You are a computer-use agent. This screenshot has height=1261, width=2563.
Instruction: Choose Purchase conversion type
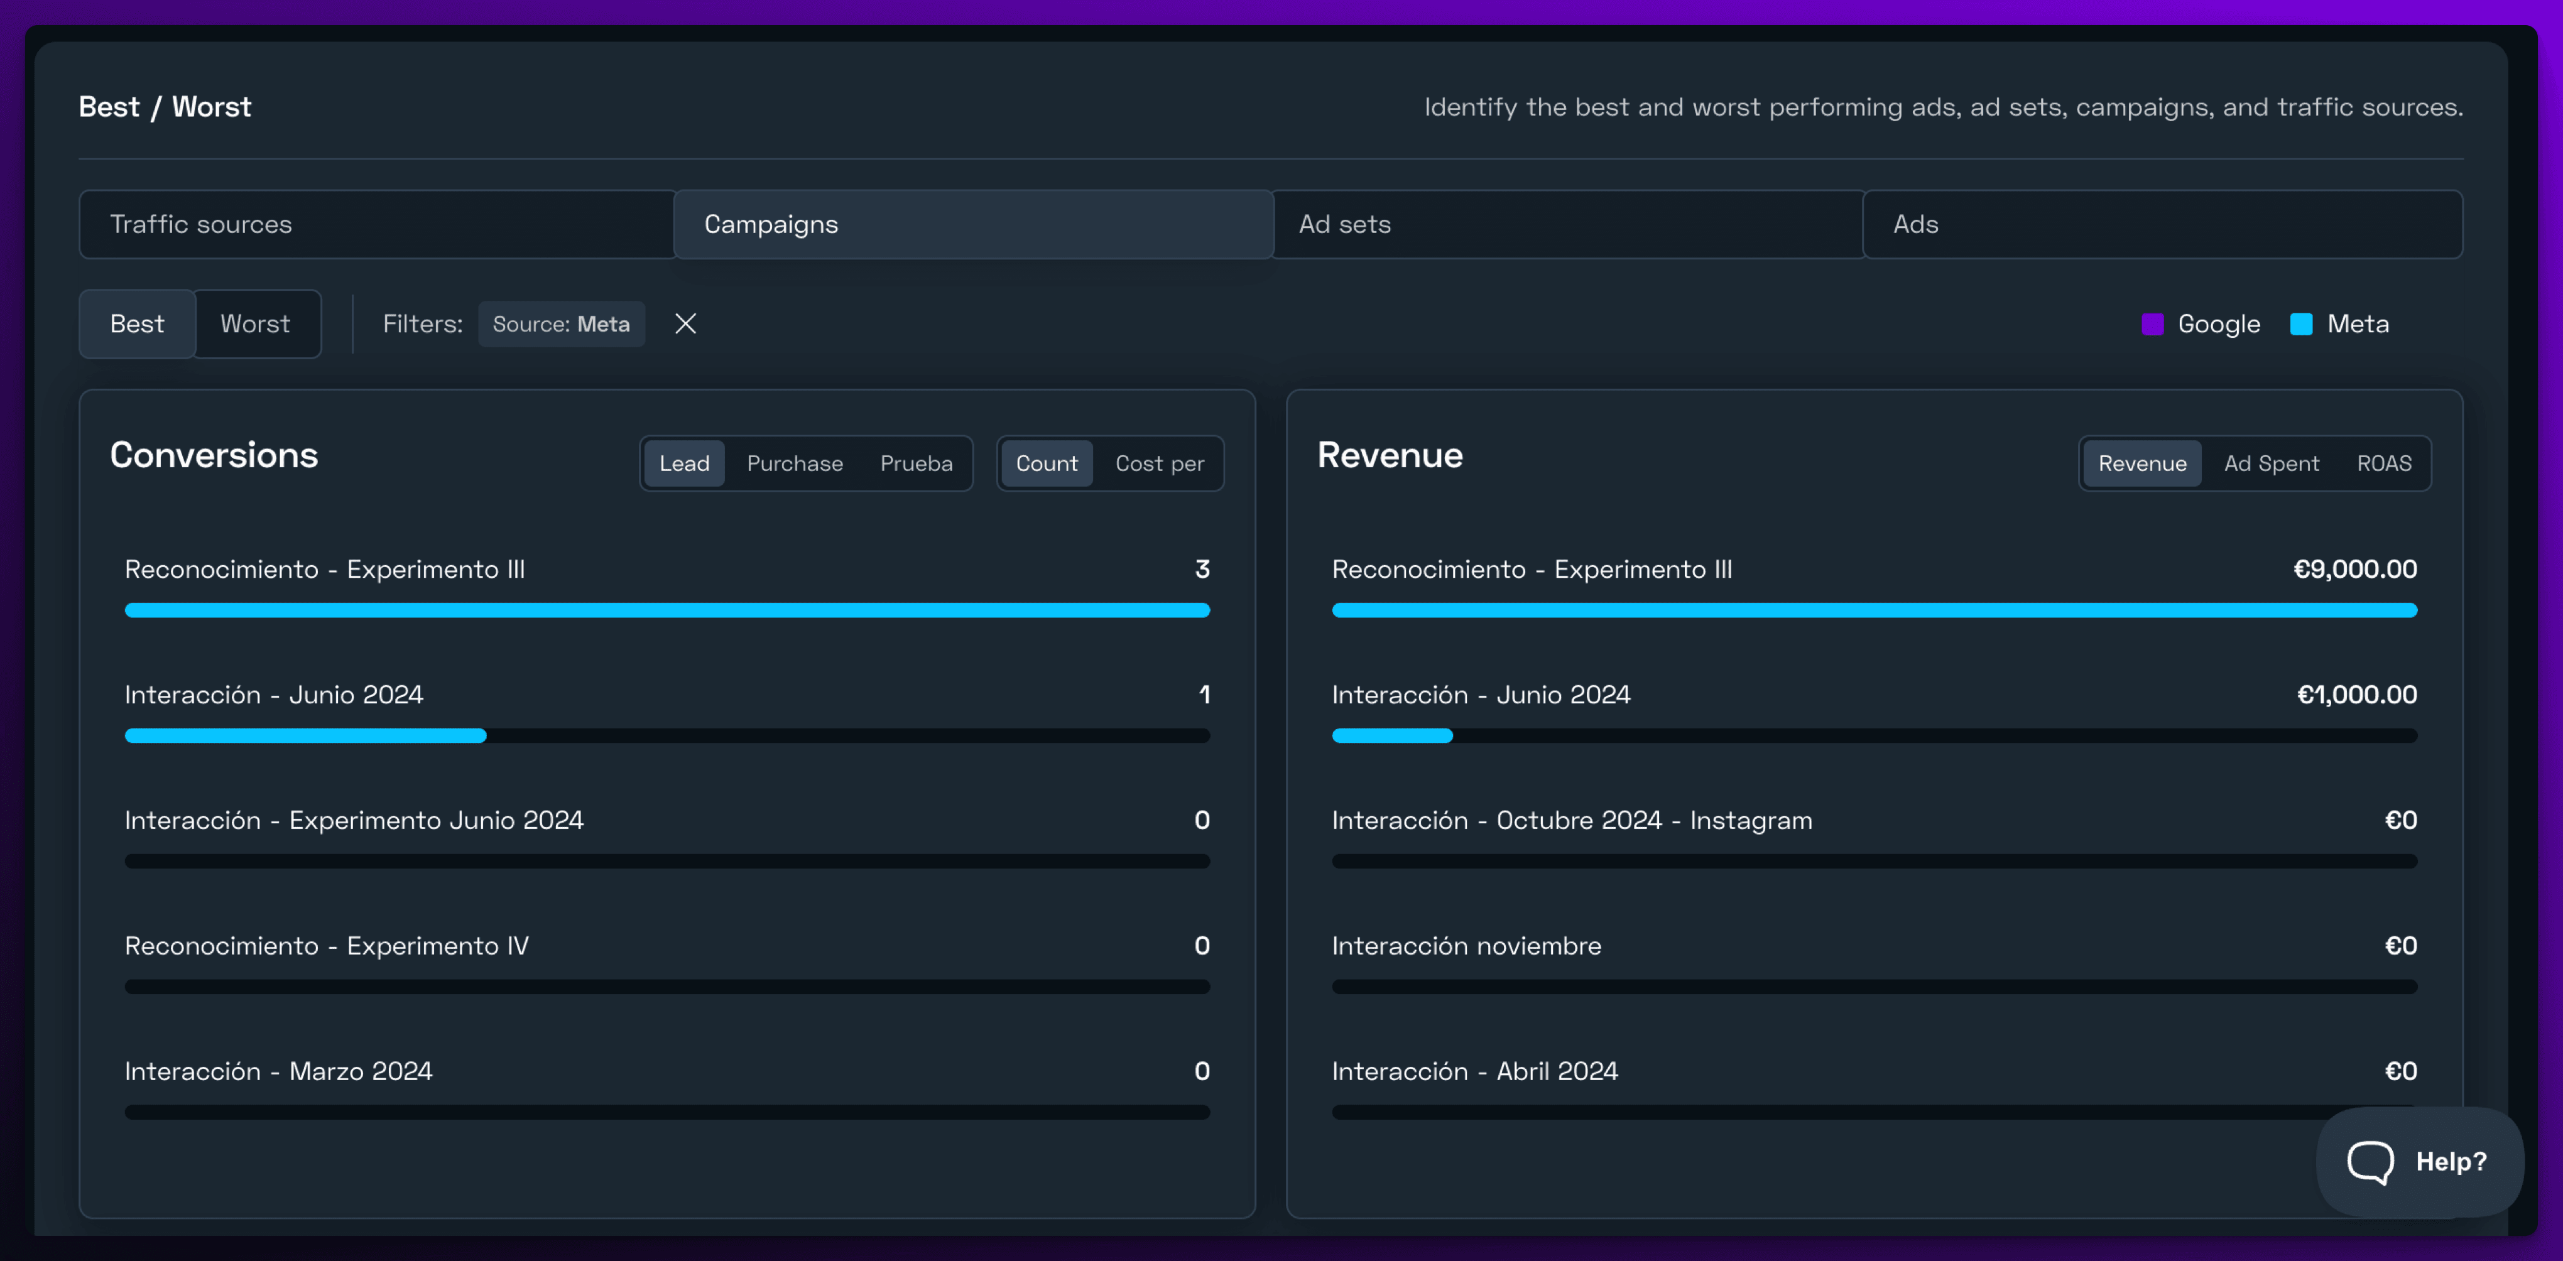pos(794,463)
